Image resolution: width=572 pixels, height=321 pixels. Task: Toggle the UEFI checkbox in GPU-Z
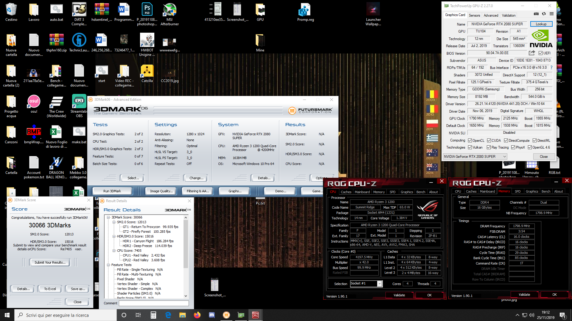click(540, 53)
